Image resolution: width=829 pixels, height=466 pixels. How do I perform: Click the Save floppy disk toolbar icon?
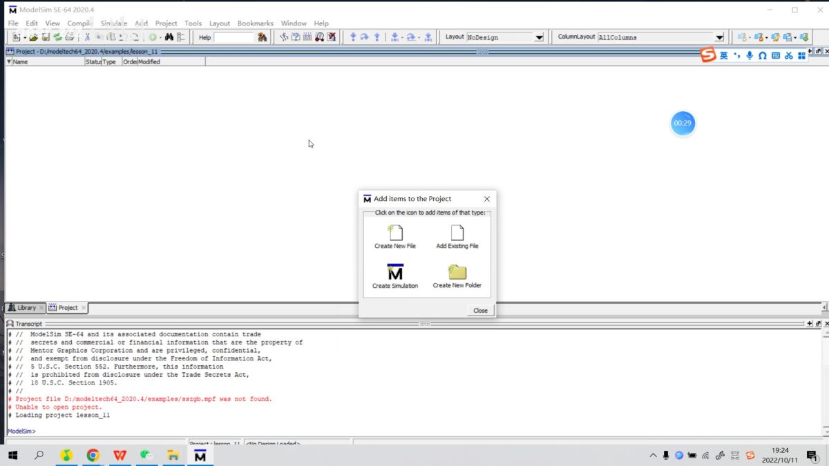point(45,37)
